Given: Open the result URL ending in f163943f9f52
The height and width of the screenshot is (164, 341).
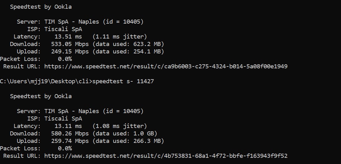Looking at the screenshot, I should [x=166, y=156].
